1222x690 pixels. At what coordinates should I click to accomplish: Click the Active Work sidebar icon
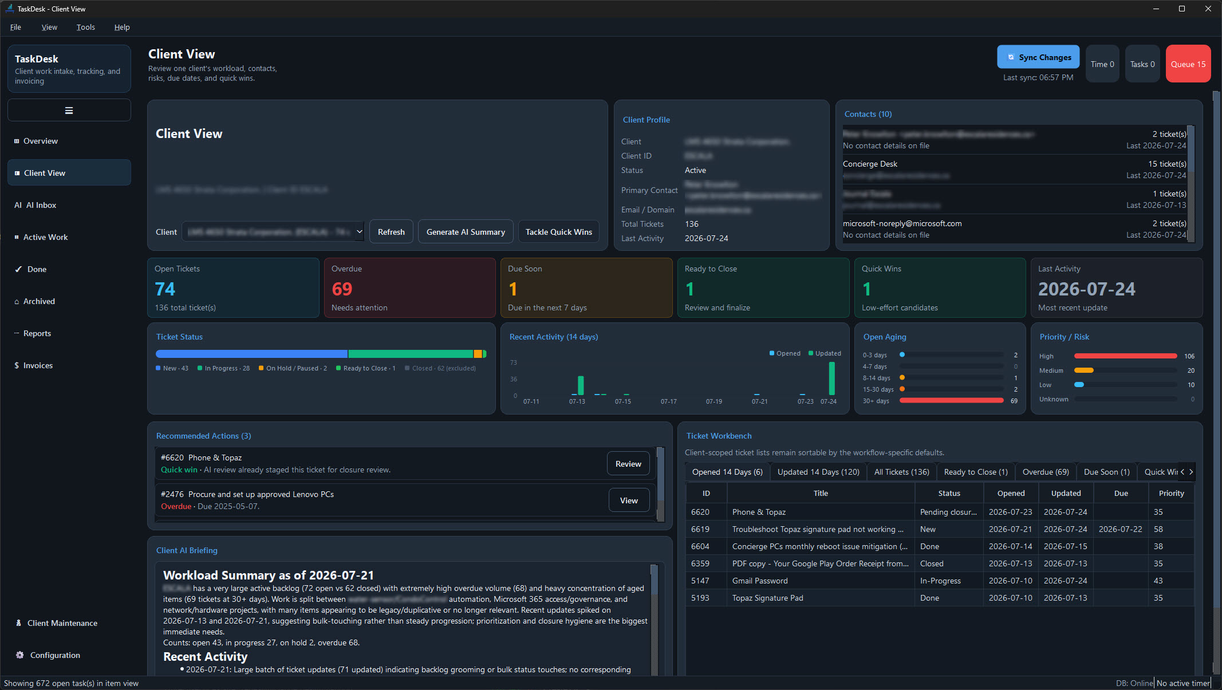(x=17, y=238)
